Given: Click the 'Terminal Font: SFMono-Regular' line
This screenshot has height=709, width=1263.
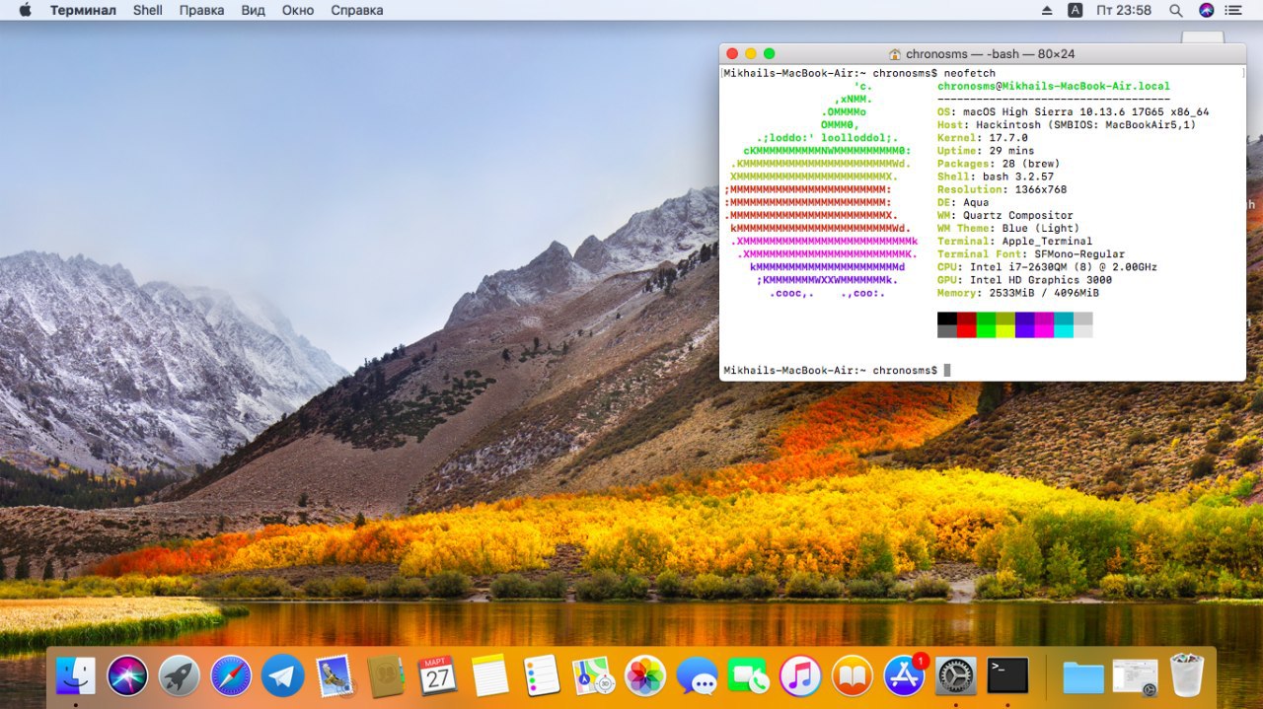Looking at the screenshot, I should [1031, 253].
